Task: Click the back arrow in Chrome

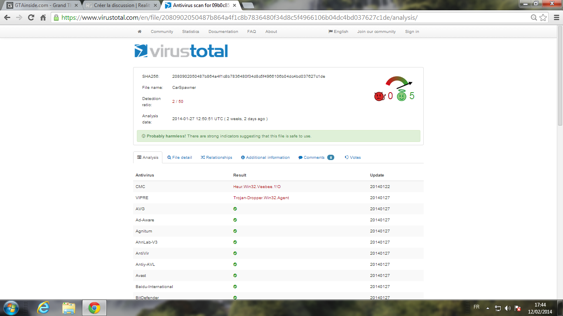Action: click(x=7, y=18)
